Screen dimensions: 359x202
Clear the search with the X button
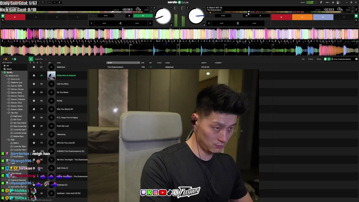point(356,59)
